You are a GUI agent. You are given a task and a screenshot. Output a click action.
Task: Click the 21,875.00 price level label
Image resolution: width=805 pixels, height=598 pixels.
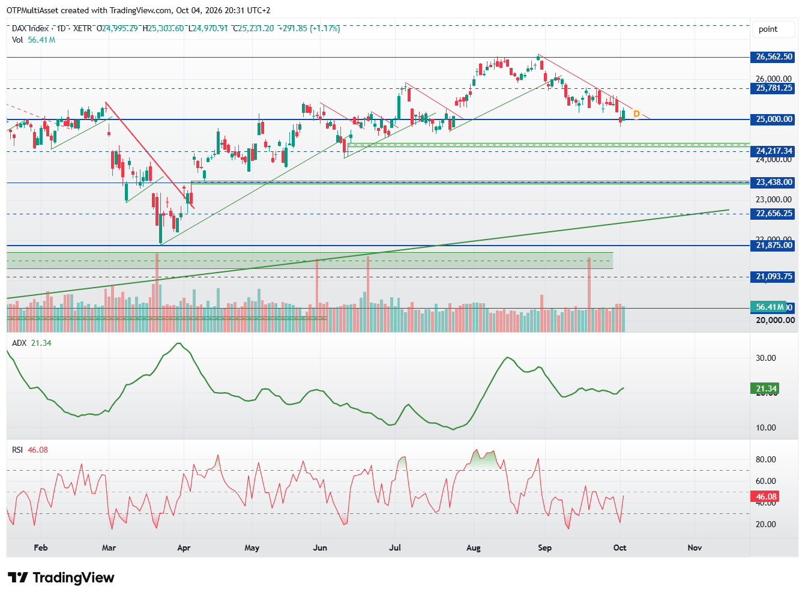774,246
